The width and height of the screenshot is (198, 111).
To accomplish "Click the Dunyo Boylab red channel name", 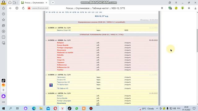I will pos(62,45).
